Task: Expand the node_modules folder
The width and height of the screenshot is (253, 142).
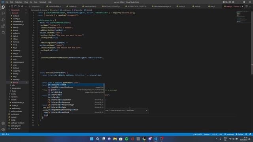Action: 16,111
